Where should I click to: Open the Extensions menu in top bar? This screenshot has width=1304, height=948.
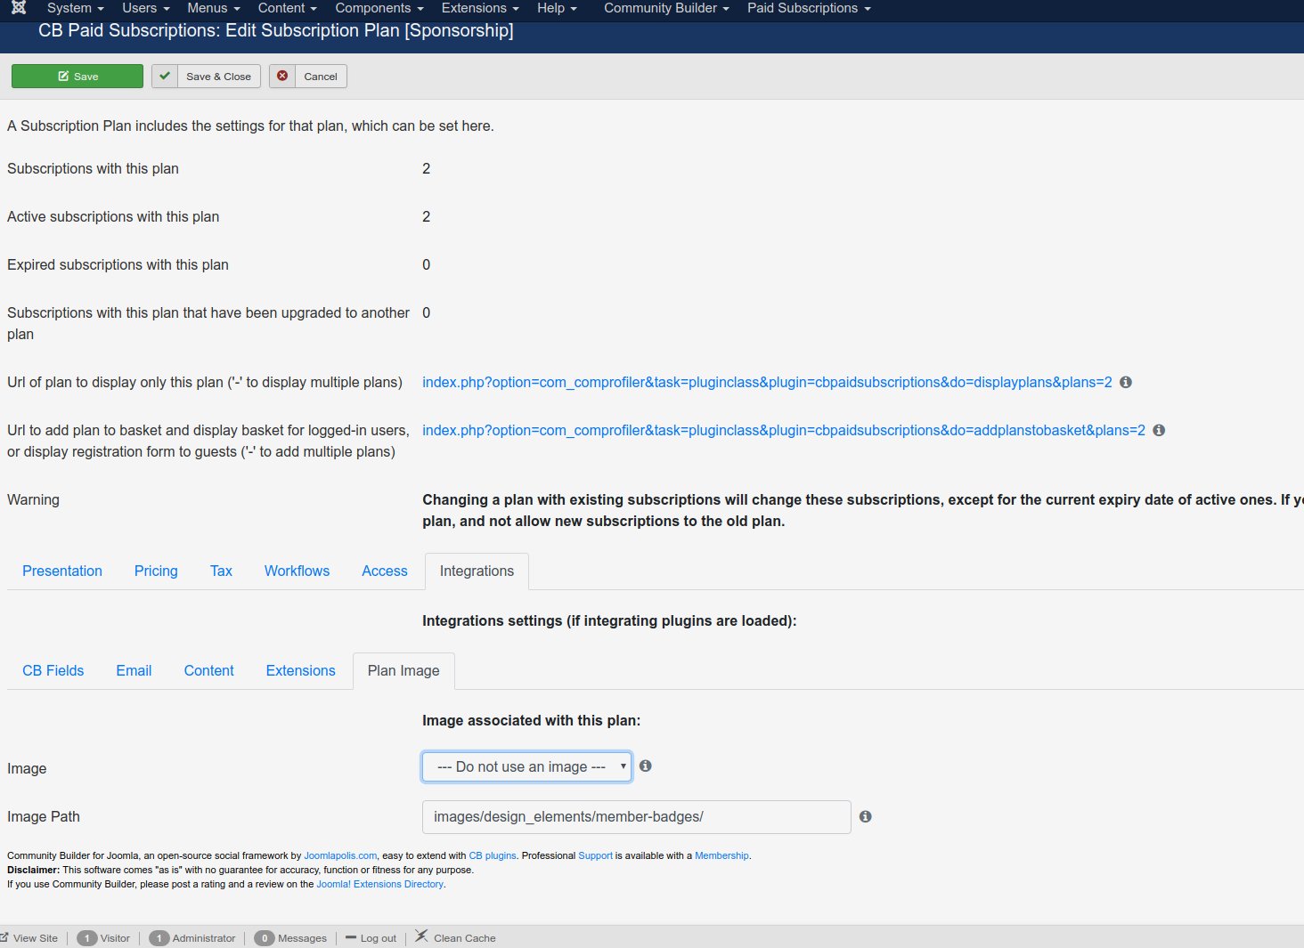pos(480,8)
